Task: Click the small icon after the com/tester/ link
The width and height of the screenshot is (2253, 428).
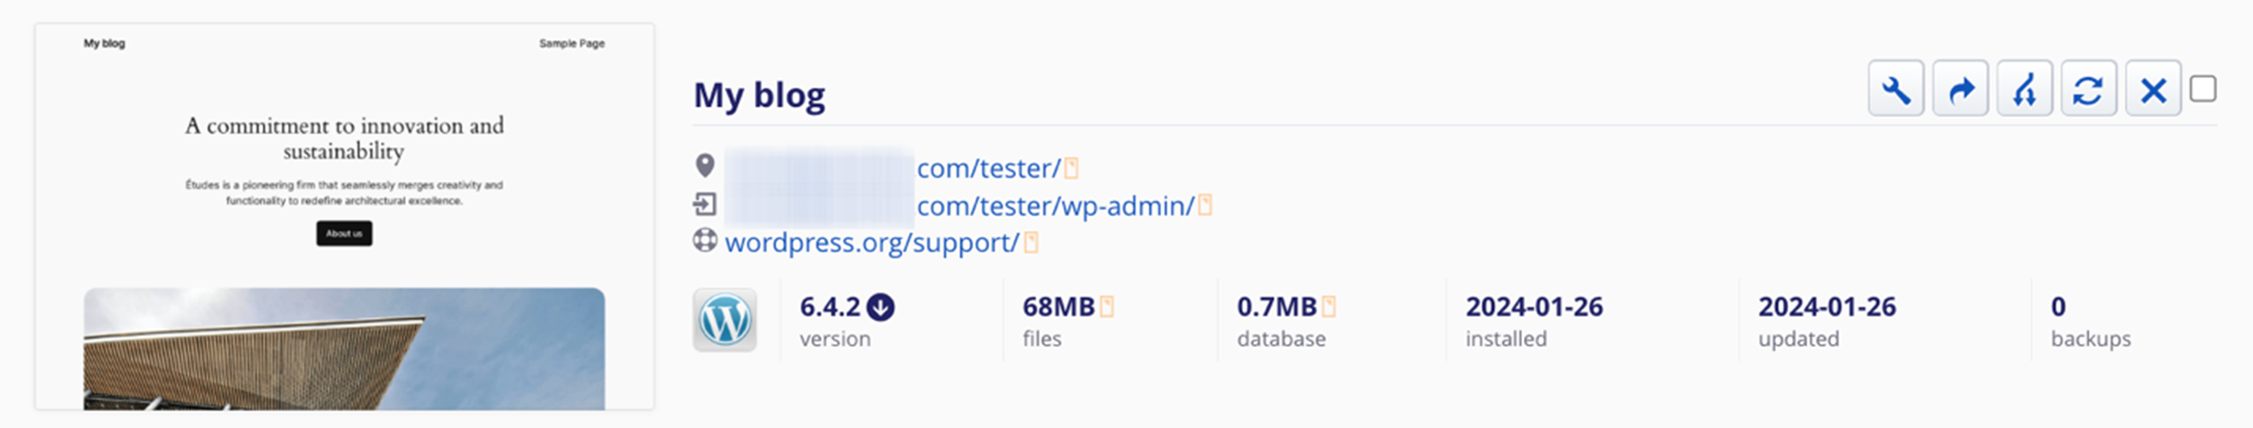Action: (1071, 167)
